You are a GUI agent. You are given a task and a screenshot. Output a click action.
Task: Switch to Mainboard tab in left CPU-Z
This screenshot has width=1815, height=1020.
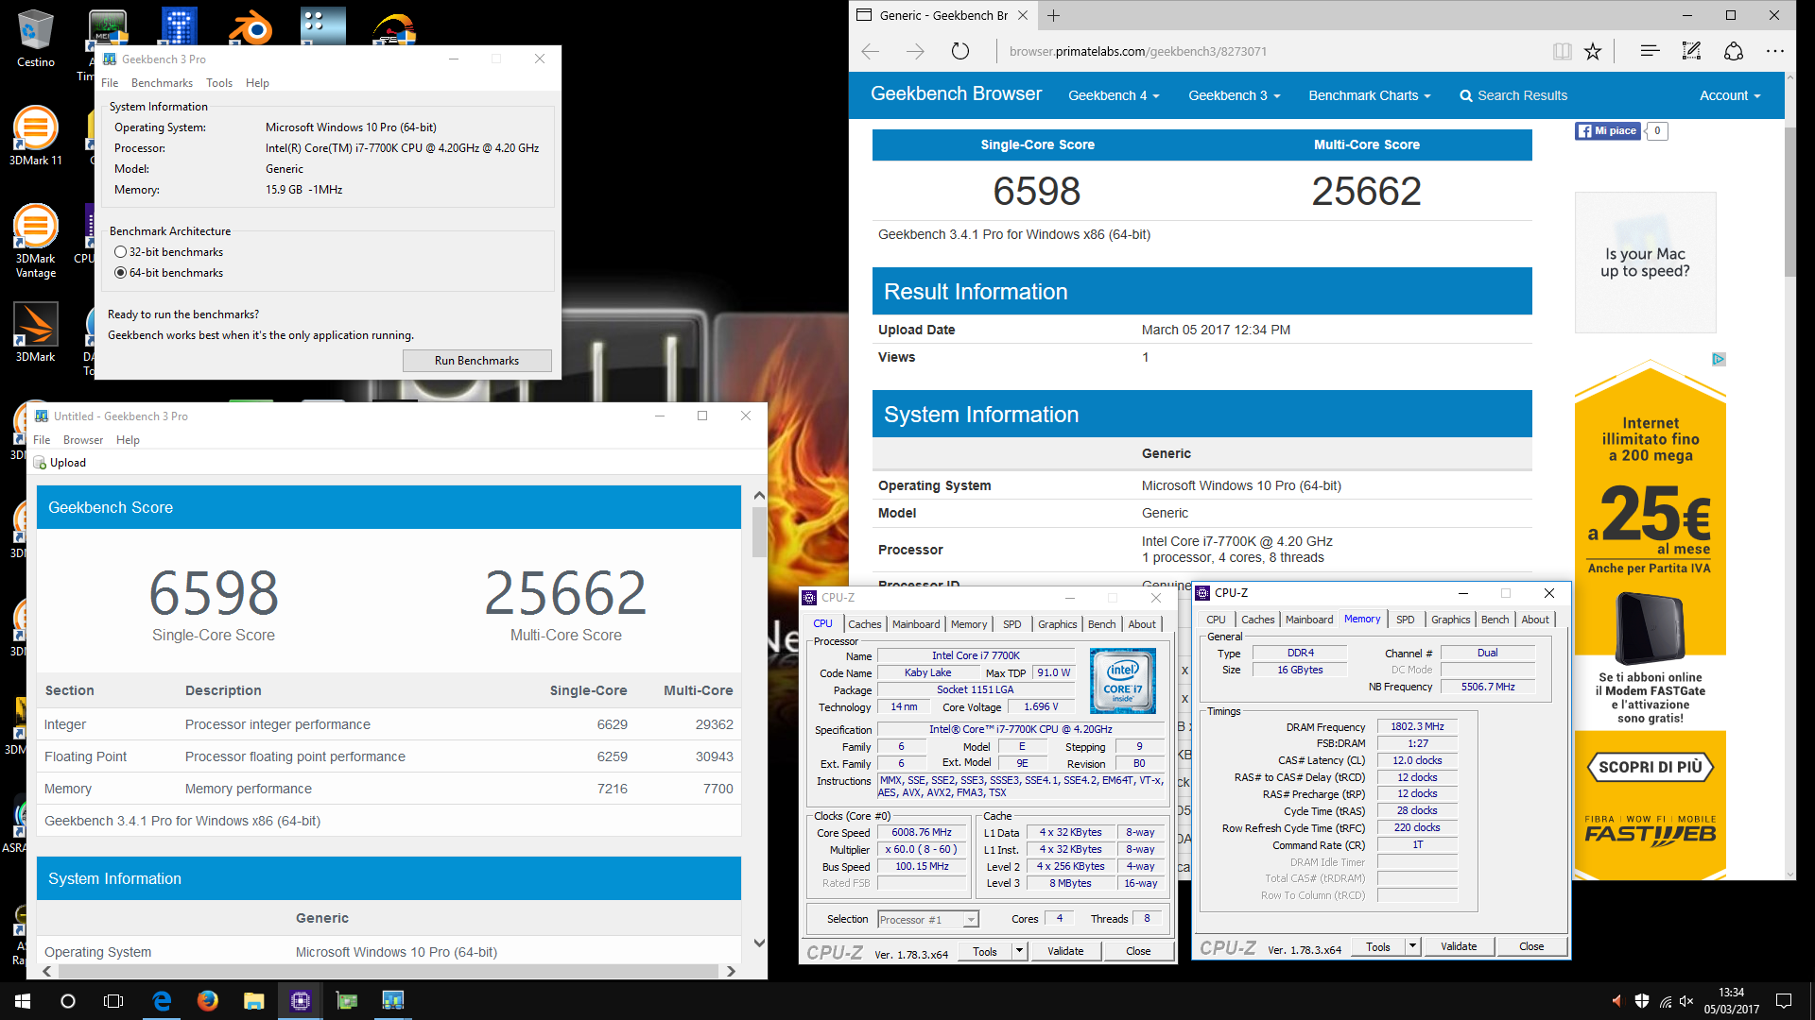[916, 624]
